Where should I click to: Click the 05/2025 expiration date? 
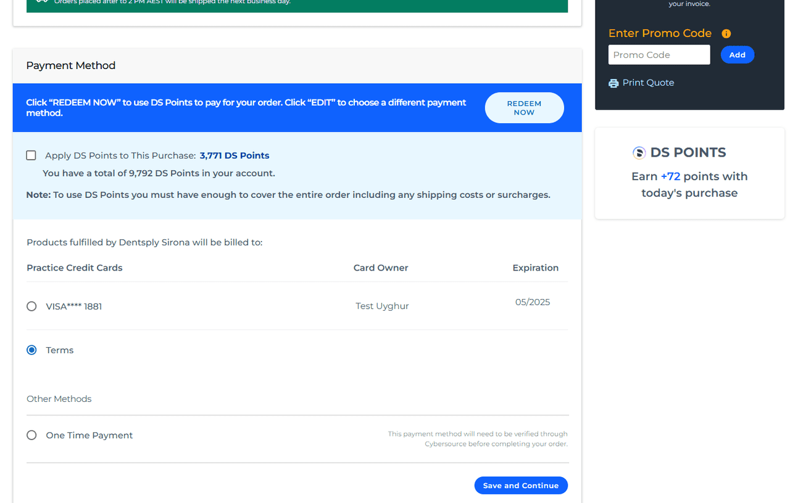pyautogui.click(x=532, y=302)
